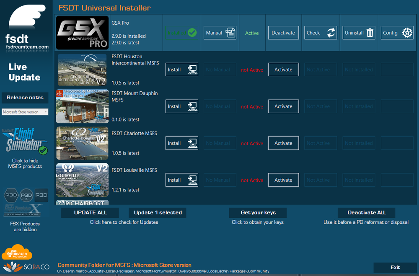419x276 pixels.
Task: Click the P3D products icon group
Action: click(x=26, y=196)
